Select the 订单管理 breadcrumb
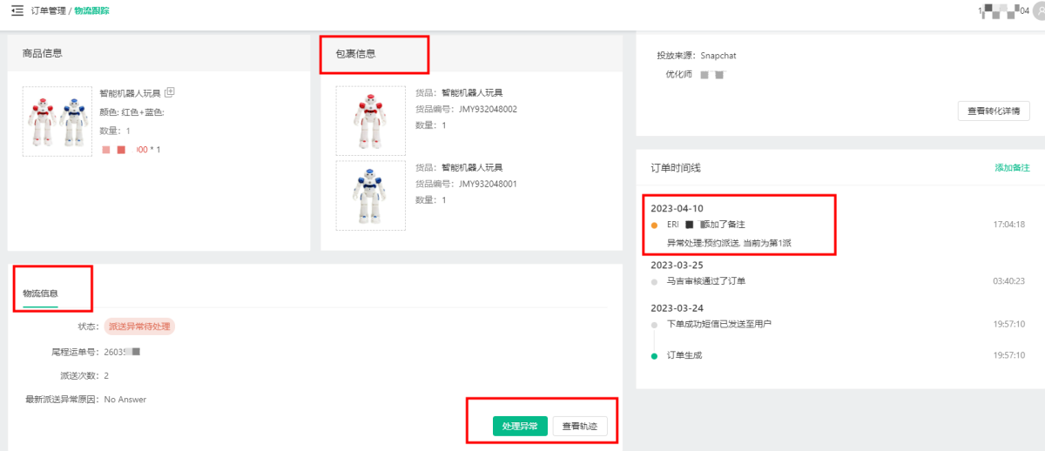The height and width of the screenshot is (451, 1045). click(49, 10)
